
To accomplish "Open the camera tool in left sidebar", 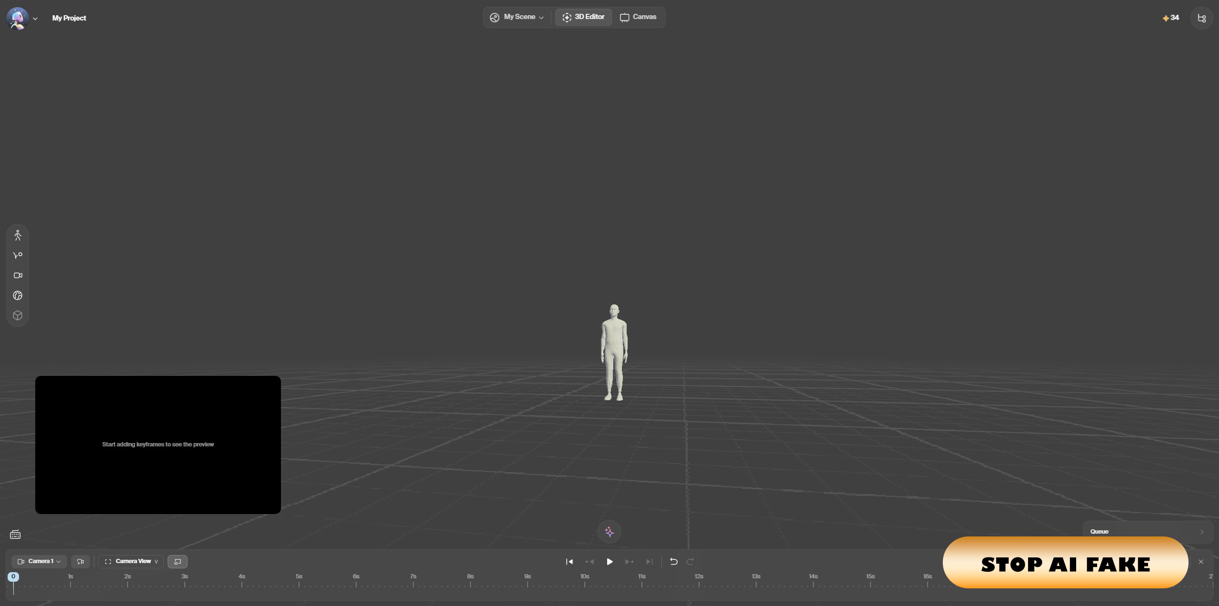I will (18, 275).
